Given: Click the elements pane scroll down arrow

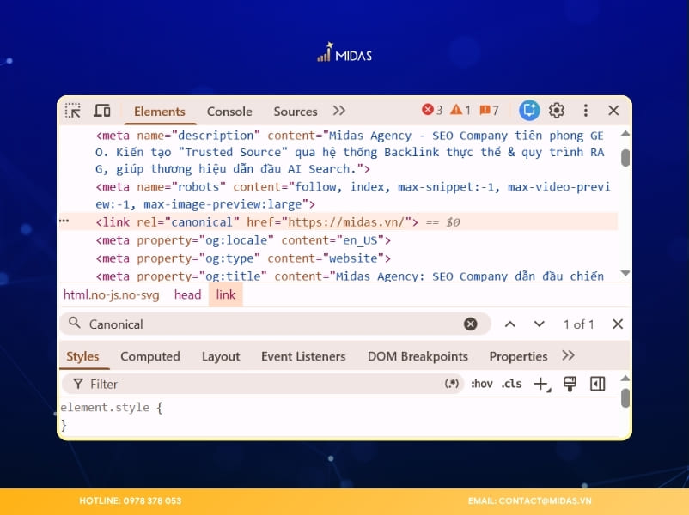Looking at the screenshot, I should [x=625, y=273].
